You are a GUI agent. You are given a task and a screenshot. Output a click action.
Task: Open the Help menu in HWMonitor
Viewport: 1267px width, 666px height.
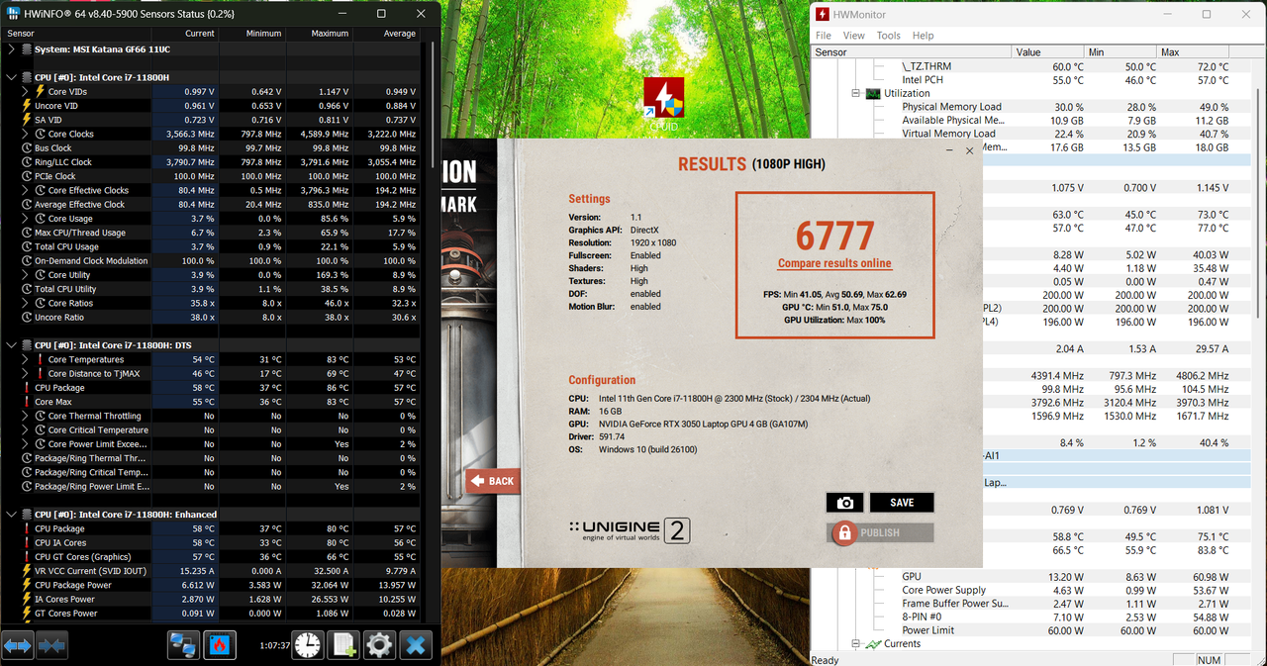924,36
